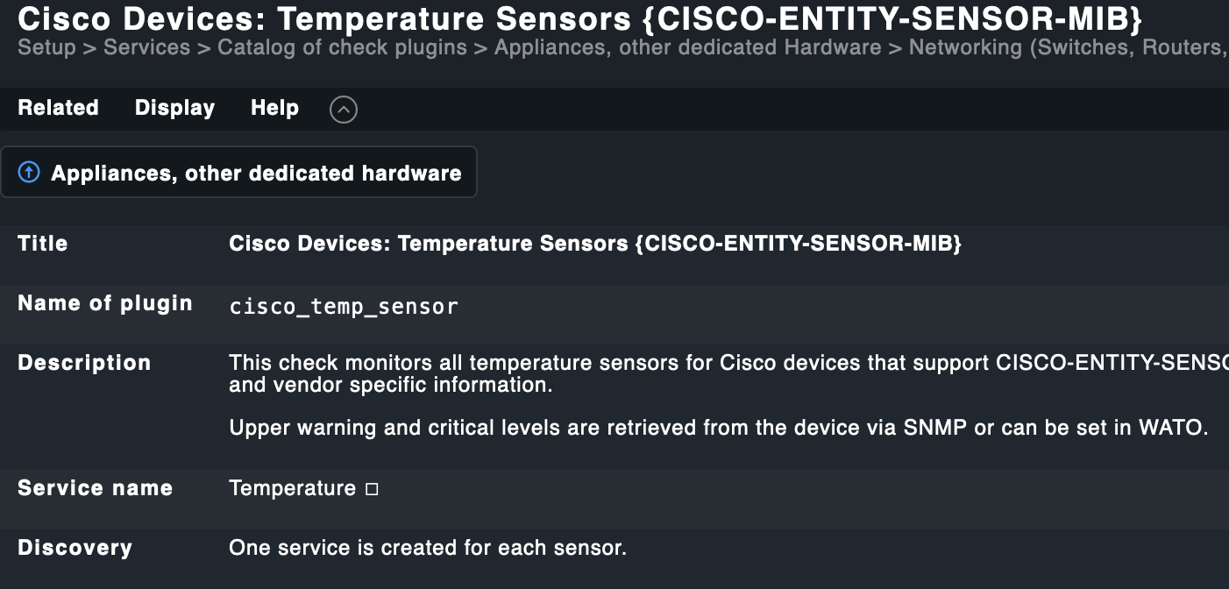Open the Related menu
Image resolution: width=1229 pixels, height=589 pixels.
click(x=57, y=108)
